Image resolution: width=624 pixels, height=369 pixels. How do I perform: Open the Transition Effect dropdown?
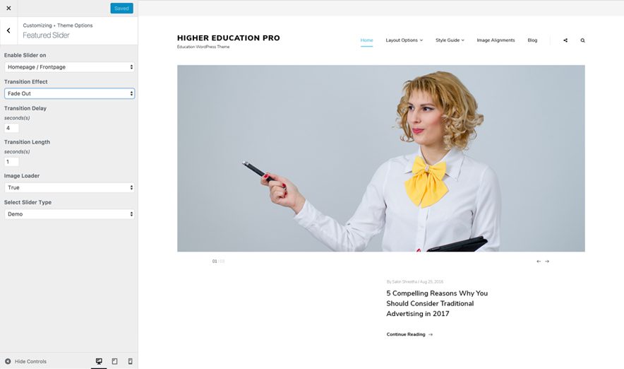point(69,93)
